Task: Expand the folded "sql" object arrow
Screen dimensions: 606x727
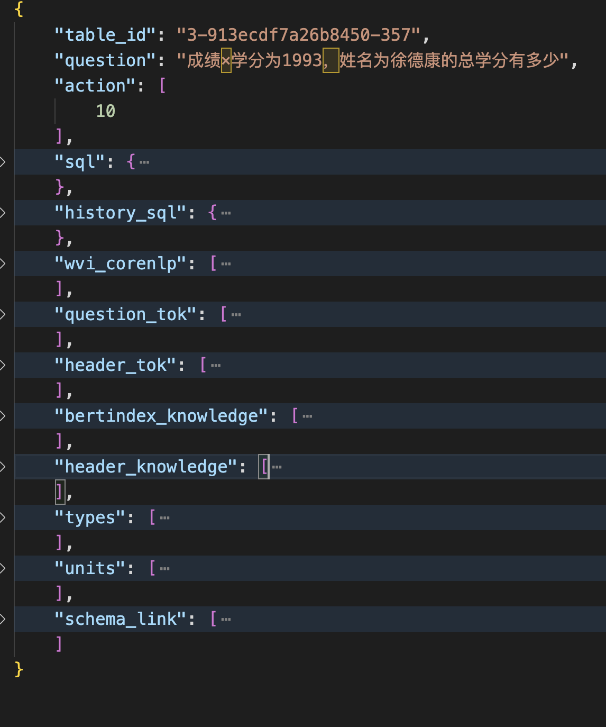Action: 3,162
